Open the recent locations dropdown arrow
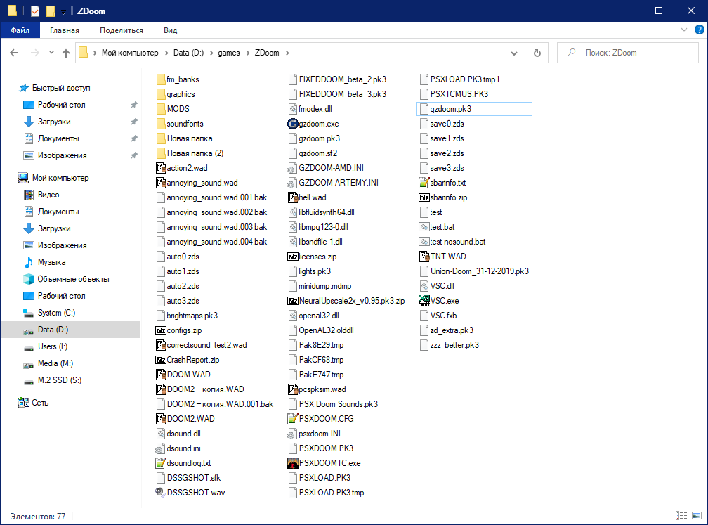The height and width of the screenshot is (525, 708). [x=51, y=53]
